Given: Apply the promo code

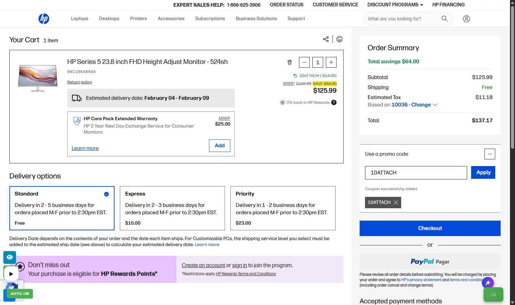Looking at the screenshot, I should coord(483,172).
